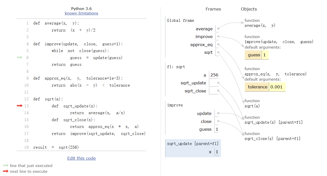Click the pointer dot next to sqrt_close variable
This screenshot has height=176, width=327.
coord(218,91)
